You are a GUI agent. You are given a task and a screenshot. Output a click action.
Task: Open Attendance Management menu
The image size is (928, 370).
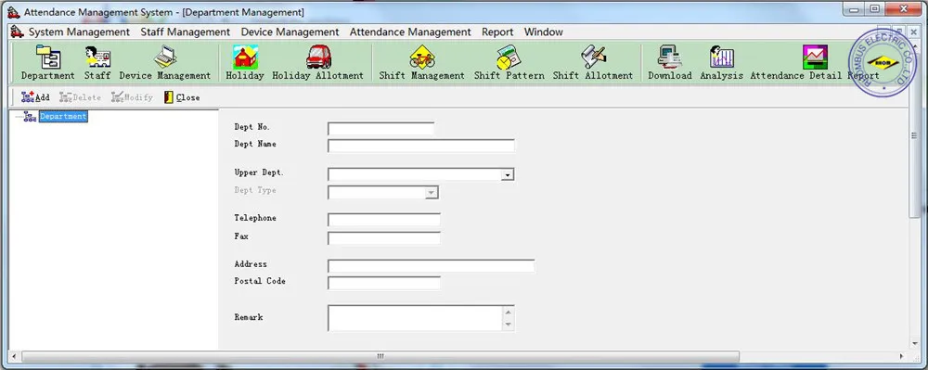point(410,32)
